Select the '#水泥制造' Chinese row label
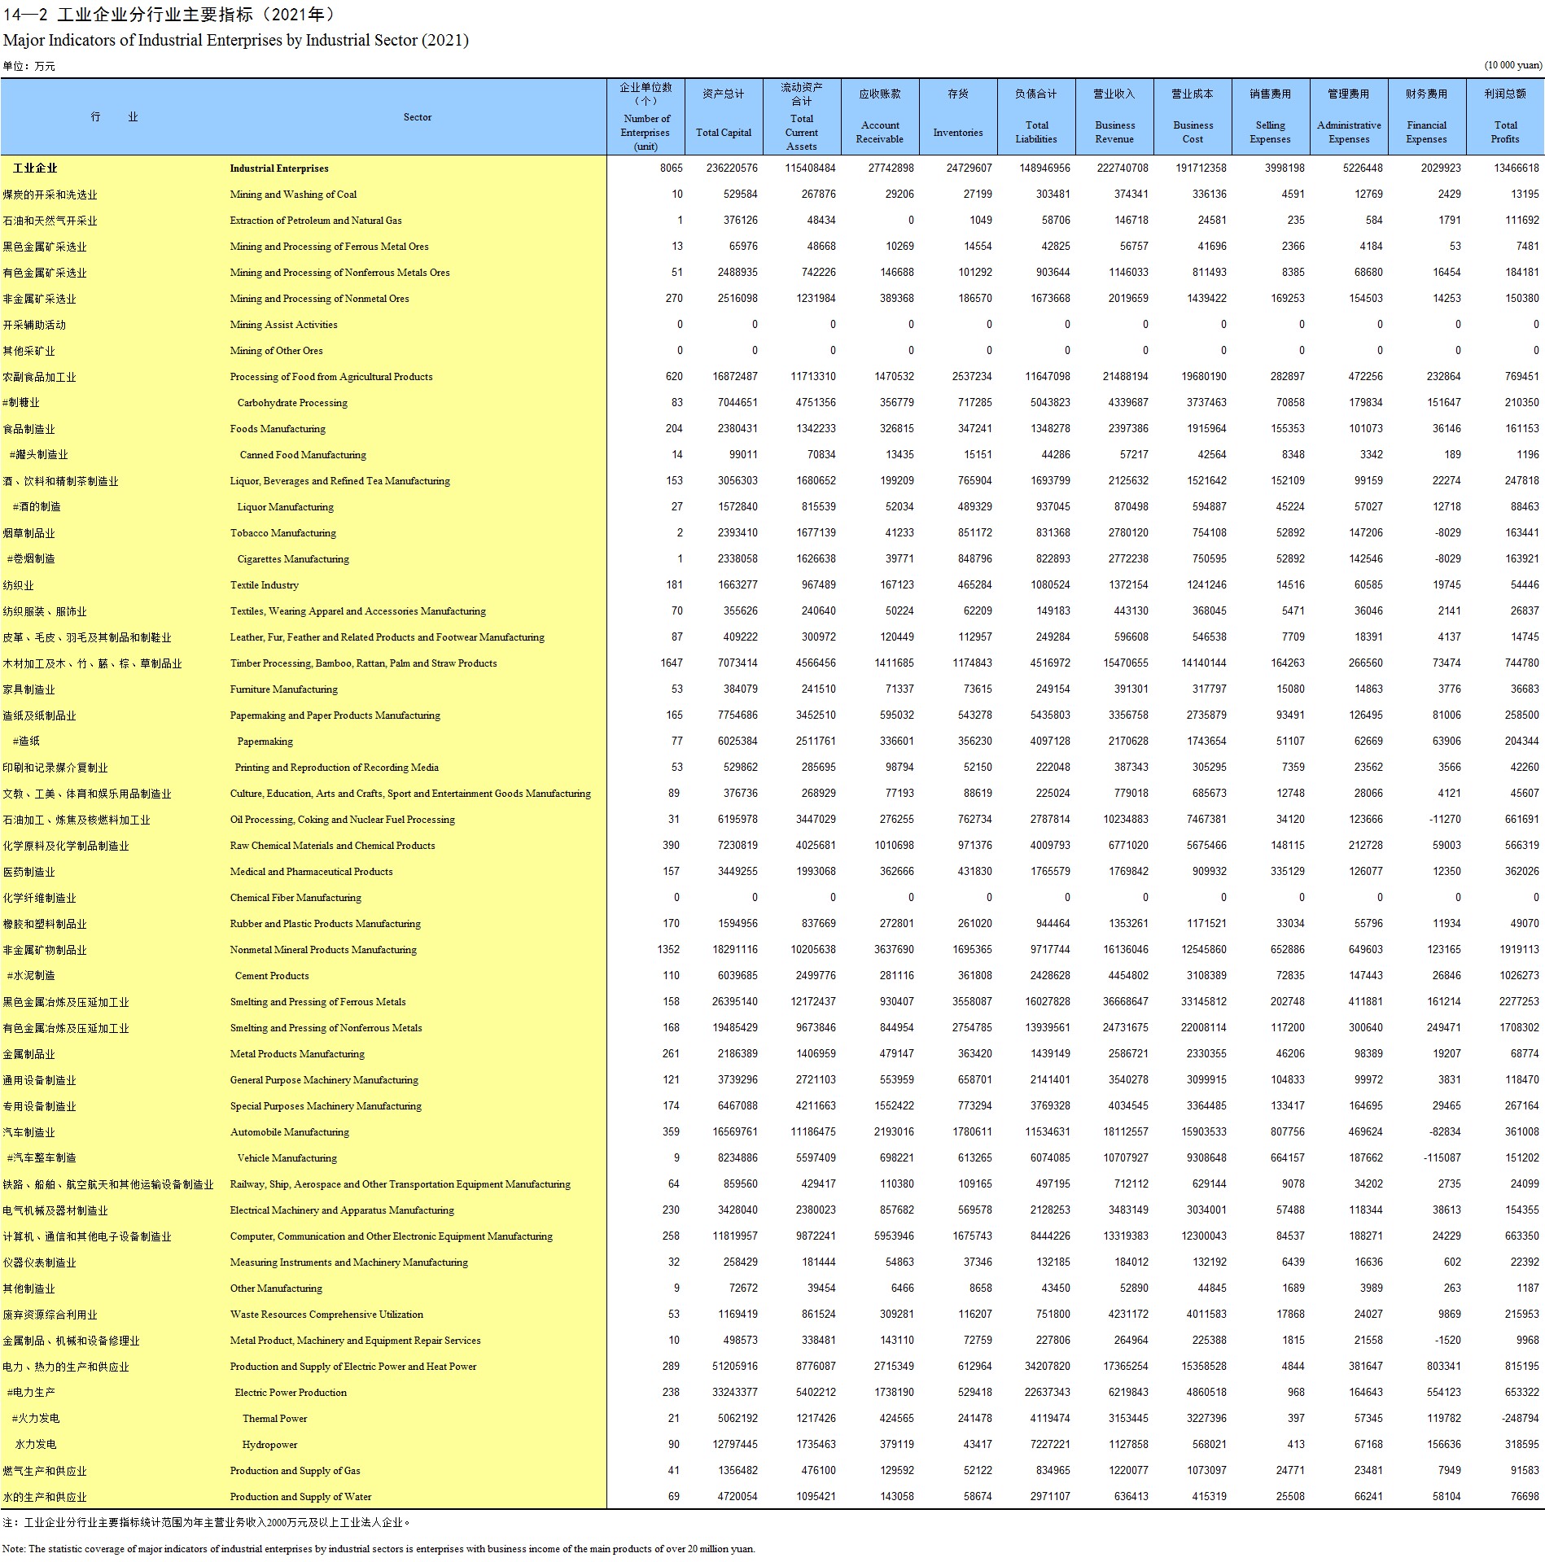The width and height of the screenshot is (1545, 1562). click(31, 976)
